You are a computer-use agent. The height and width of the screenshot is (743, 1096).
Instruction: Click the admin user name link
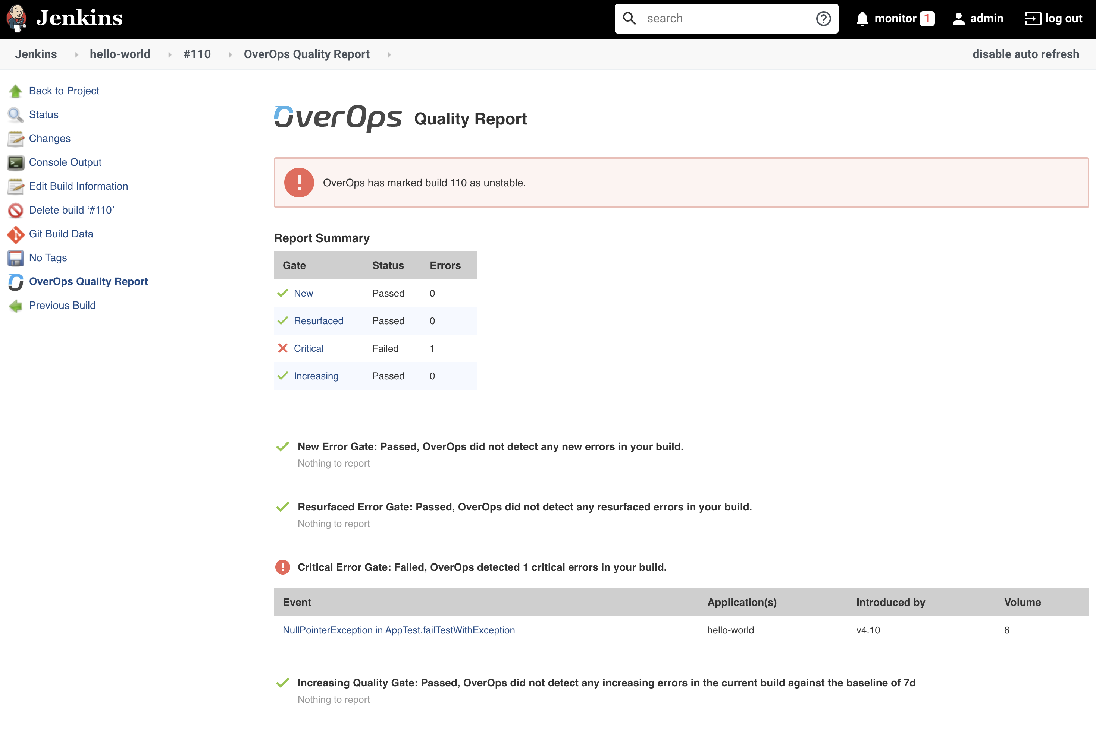[987, 19]
